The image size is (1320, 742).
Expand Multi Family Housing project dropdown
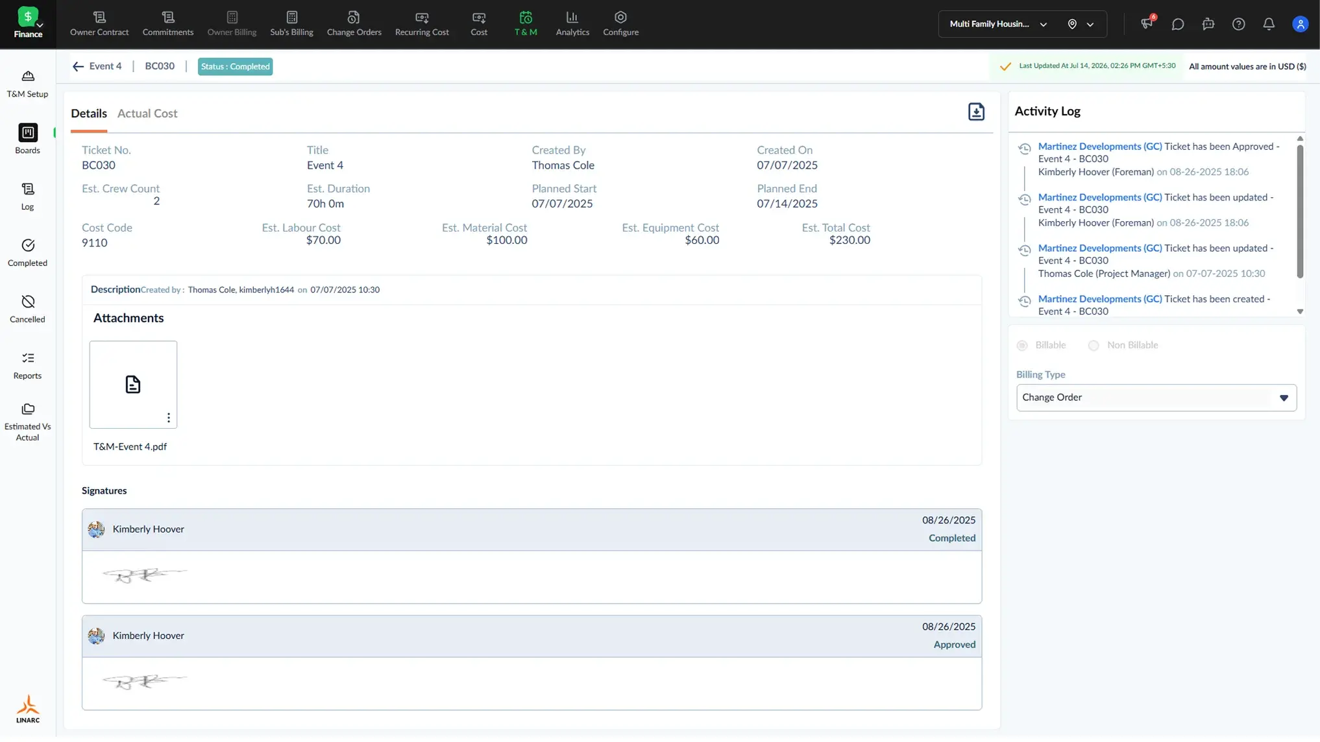pos(998,24)
